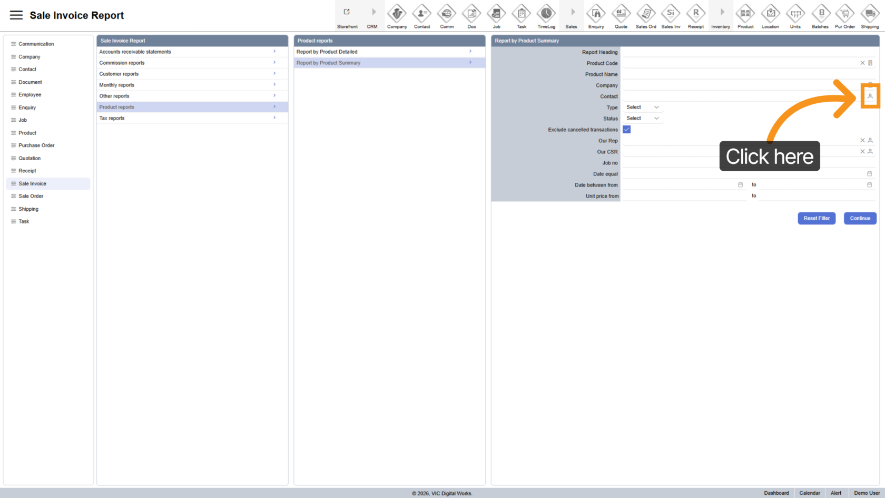The height and width of the screenshot is (498, 885).
Task: Click the Contact lookup person icon
Action: click(x=870, y=96)
